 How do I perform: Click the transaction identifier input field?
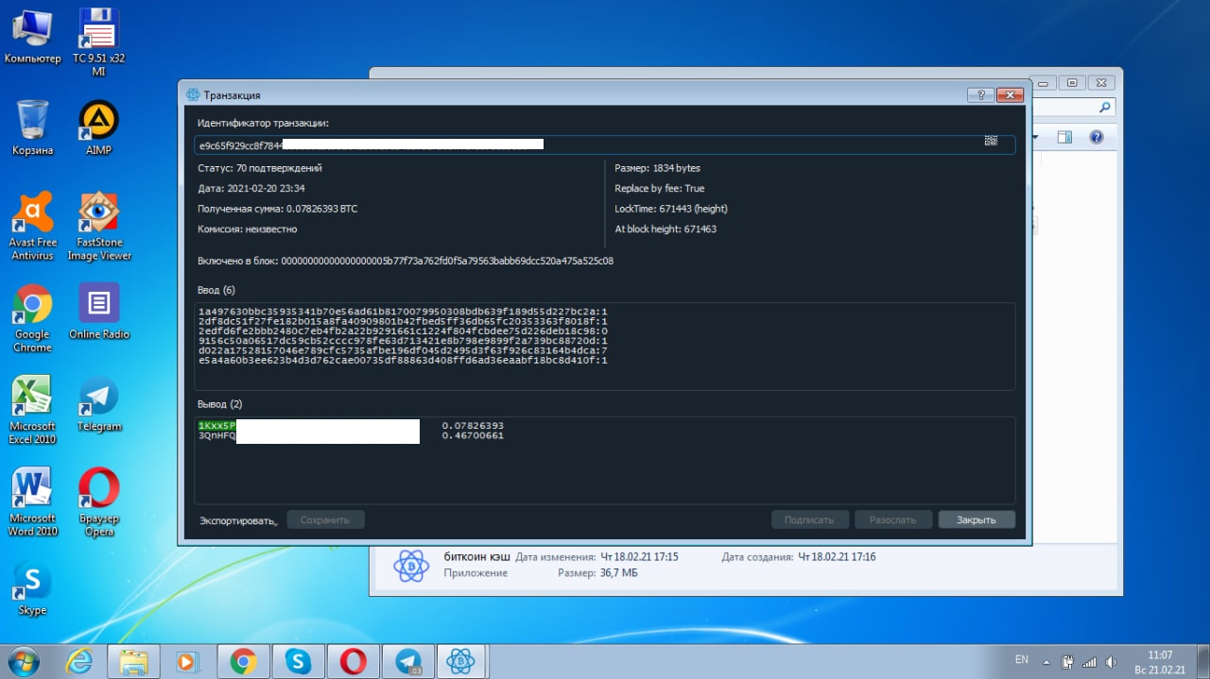pos(605,144)
